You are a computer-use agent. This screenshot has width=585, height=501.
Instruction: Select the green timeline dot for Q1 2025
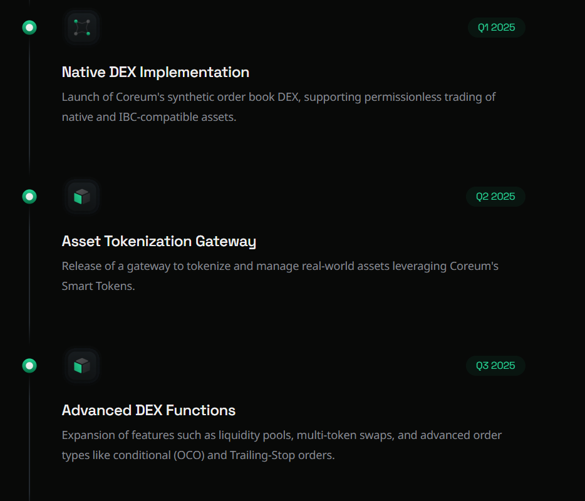(29, 28)
